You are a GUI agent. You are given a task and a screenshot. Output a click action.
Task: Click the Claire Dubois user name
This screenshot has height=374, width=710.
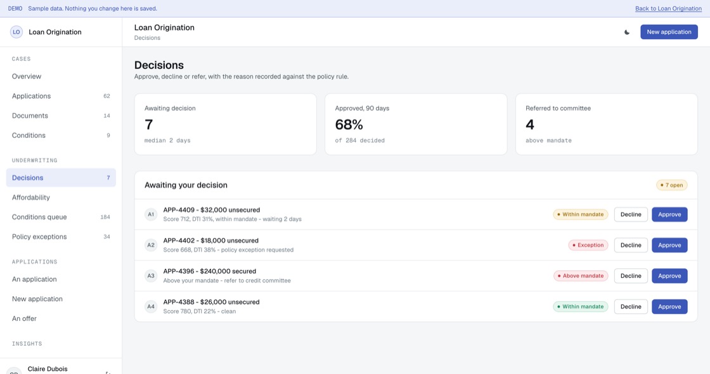[48, 369]
